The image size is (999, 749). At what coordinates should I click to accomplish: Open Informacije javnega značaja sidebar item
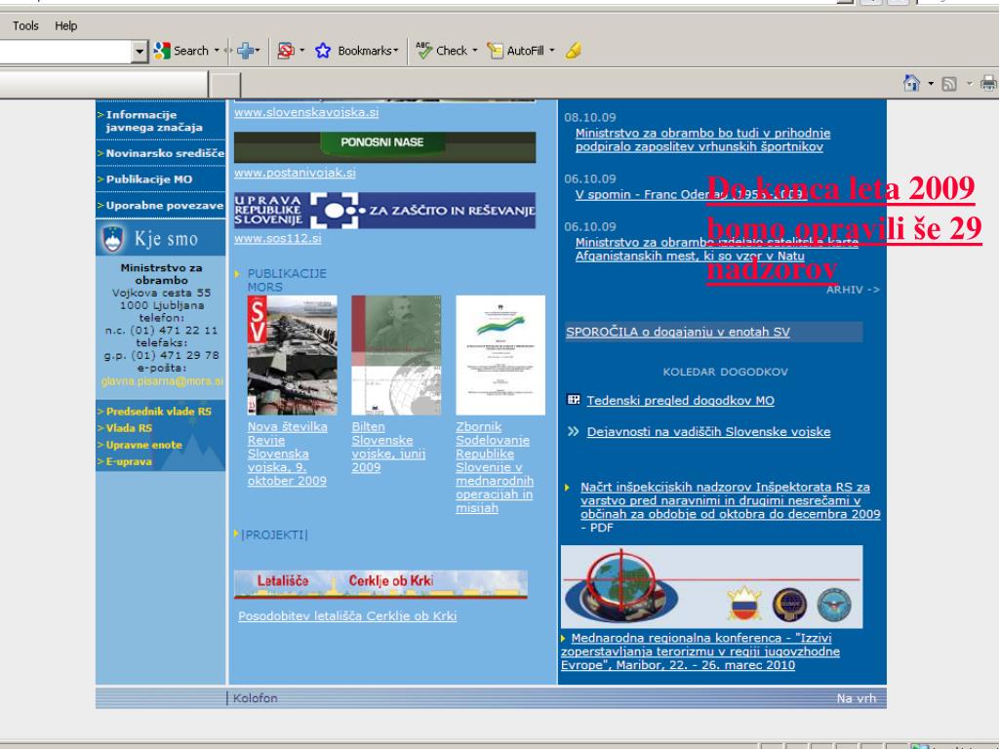[x=154, y=121]
